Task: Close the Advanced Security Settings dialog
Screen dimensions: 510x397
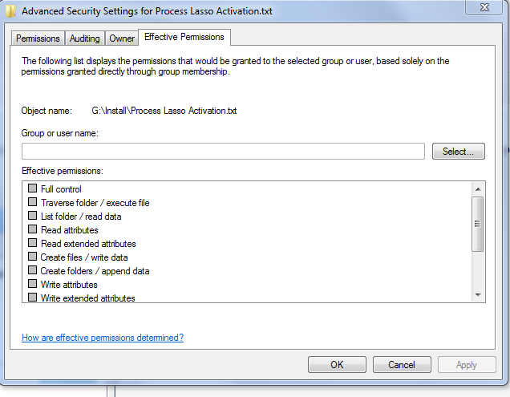Action: (x=484, y=8)
